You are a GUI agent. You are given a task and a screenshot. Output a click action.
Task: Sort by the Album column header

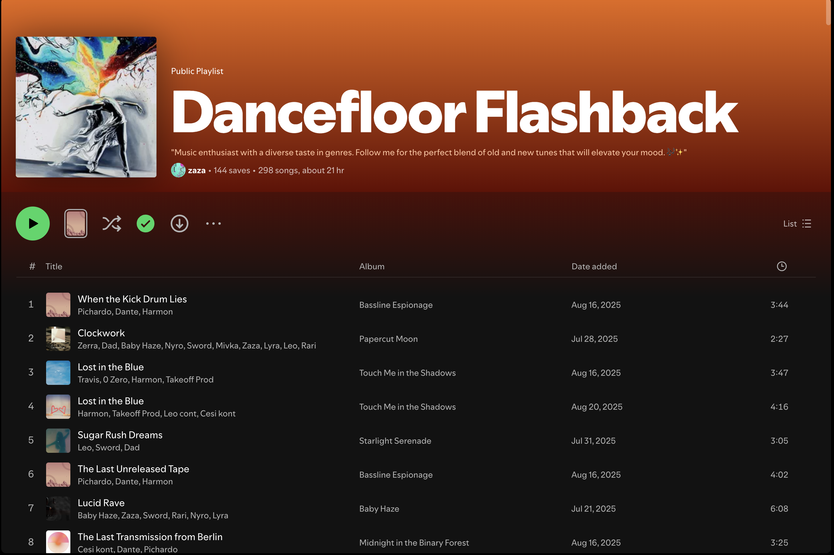point(372,266)
